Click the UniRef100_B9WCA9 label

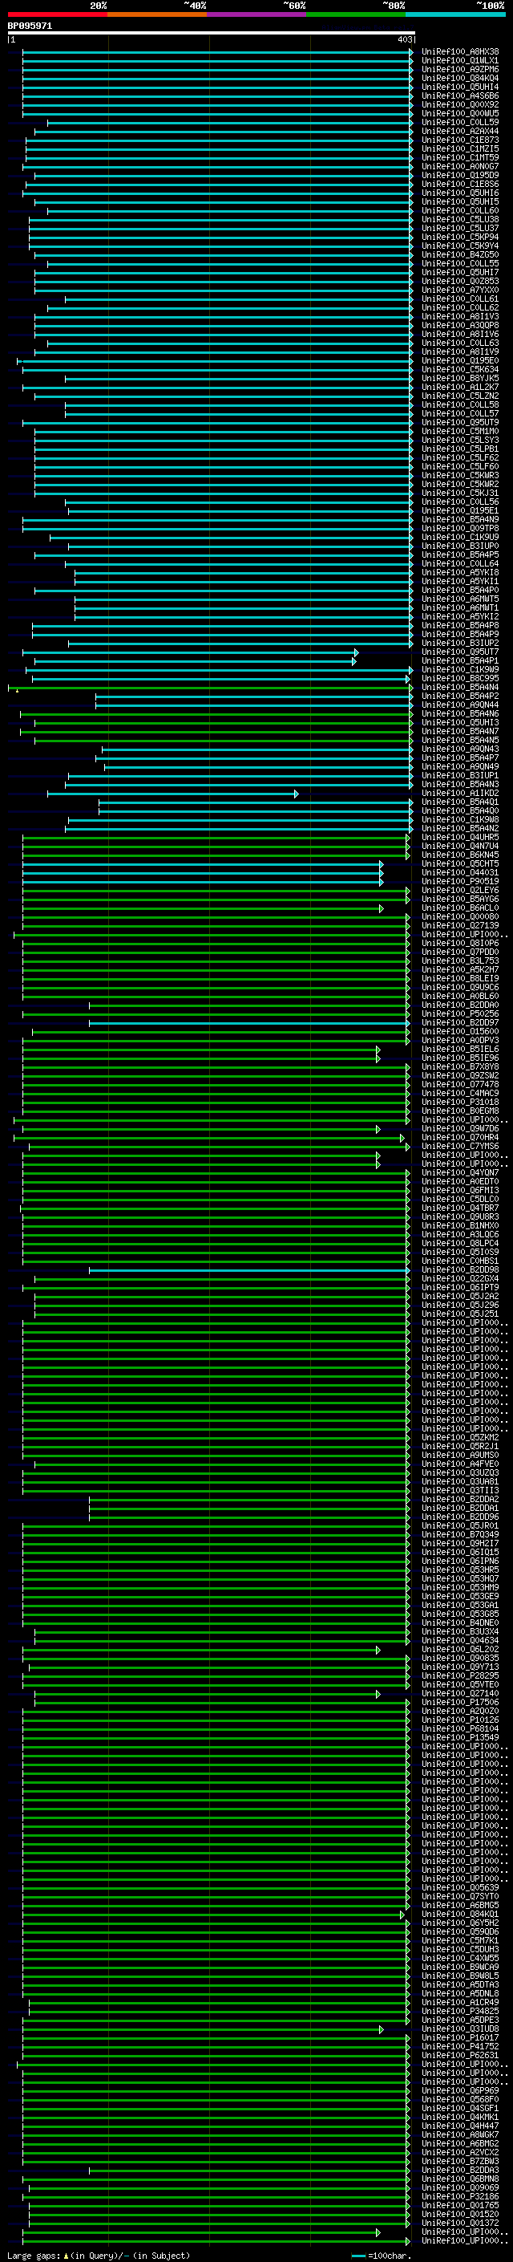[x=459, y=1967]
